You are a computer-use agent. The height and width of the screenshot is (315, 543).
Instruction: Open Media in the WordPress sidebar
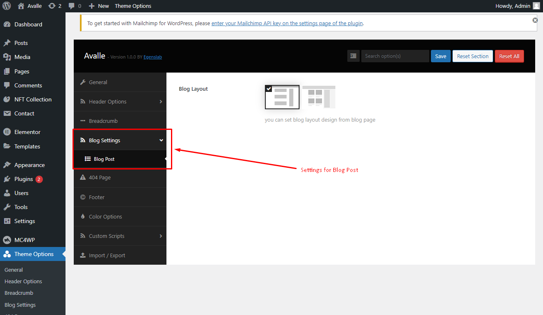[22, 57]
